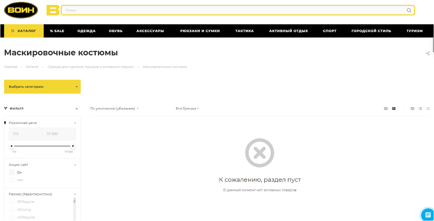Screen dimensions: 434x221
Task: Expand breadcrumb Одежда для туризма dropdown arrow
Action: coord(134,67)
